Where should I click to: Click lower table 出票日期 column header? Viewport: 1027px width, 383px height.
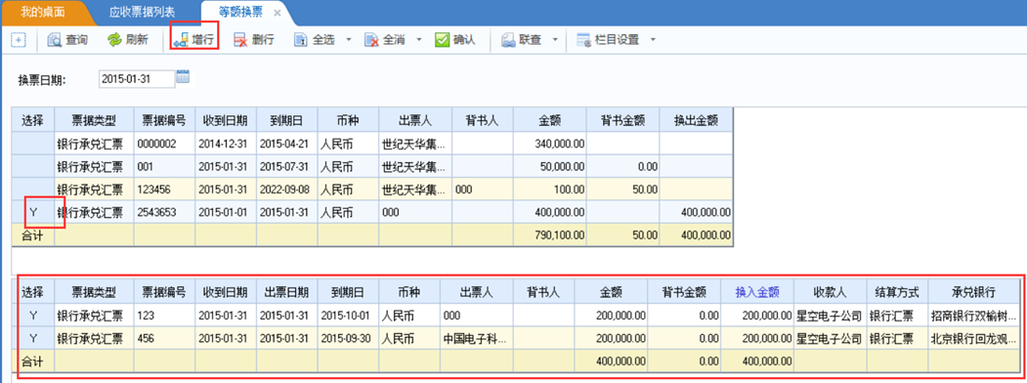click(x=287, y=291)
